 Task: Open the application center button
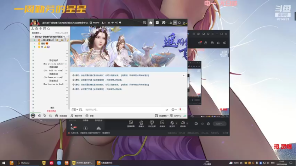click(x=175, y=116)
